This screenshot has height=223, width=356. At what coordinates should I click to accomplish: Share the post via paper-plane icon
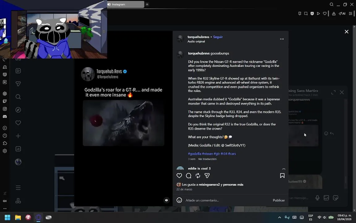pyautogui.click(x=207, y=175)
